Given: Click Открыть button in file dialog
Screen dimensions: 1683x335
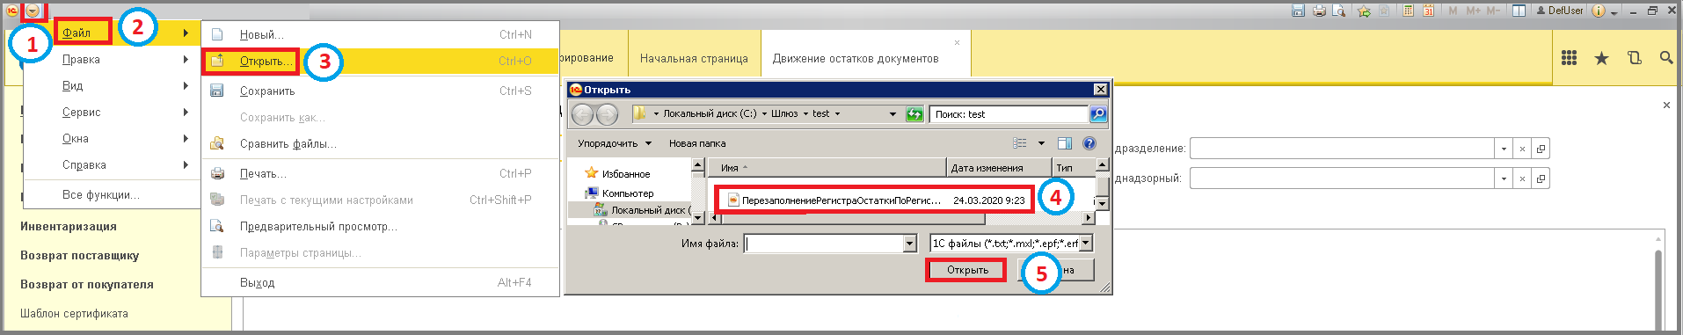Looking at the screenshot, I should click(x=967, y=270).
